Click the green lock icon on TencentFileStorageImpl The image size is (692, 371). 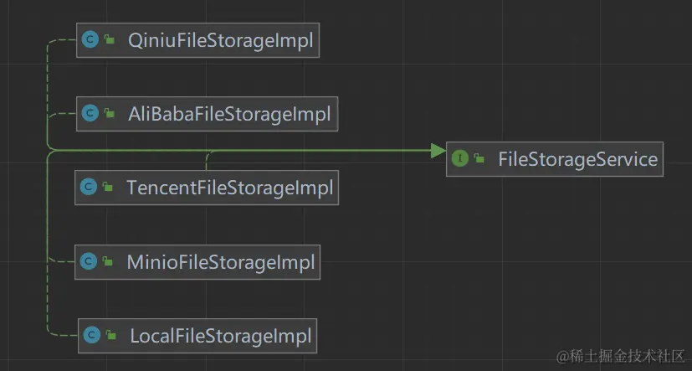107,188
